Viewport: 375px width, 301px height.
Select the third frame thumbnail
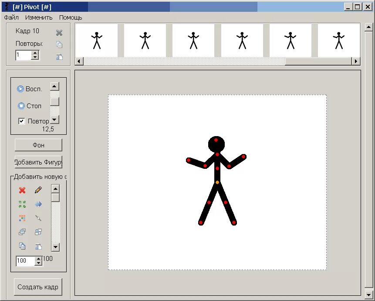point(193,40)
